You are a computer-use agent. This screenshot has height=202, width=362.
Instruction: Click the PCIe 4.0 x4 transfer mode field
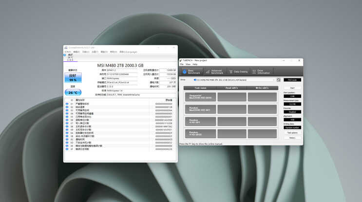coord(122,82)
